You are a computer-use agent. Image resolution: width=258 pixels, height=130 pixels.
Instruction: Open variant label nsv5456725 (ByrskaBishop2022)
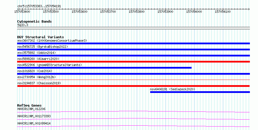43,47
